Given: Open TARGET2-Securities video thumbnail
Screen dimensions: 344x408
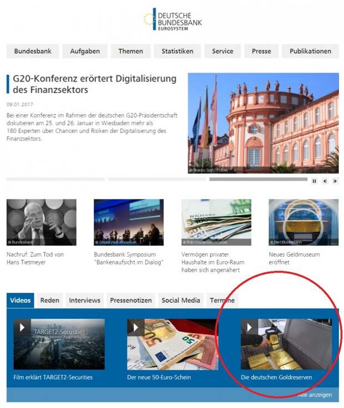Looking at the screenshot, I should coord(59,344).
